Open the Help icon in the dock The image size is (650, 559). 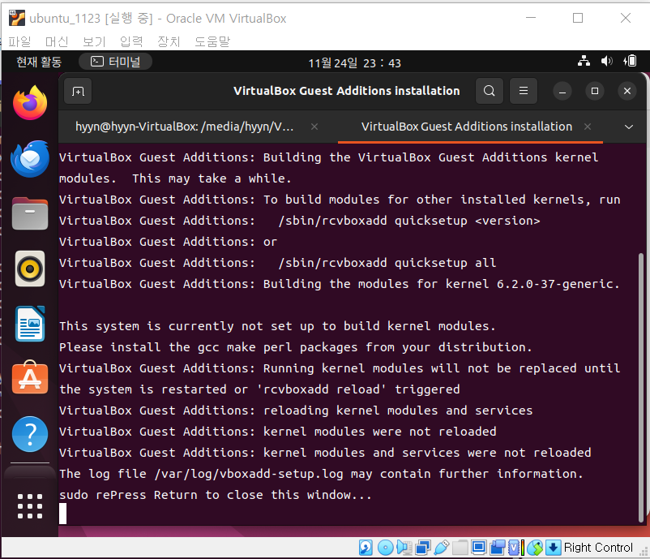[x=30, y=434]
